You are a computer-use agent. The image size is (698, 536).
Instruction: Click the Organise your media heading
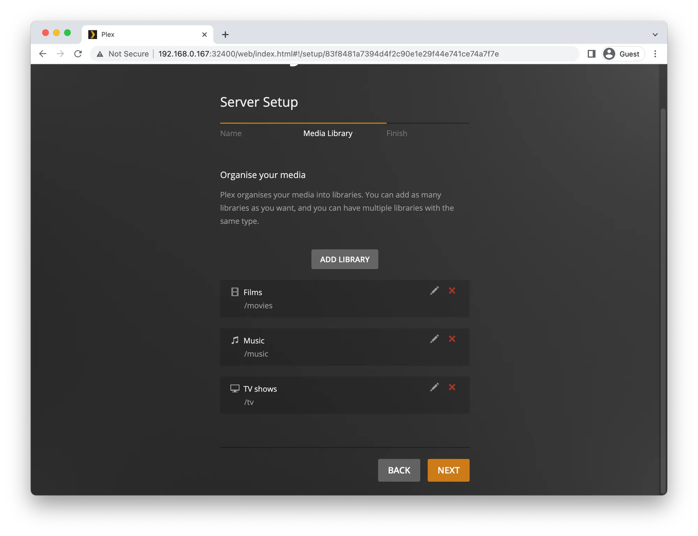263,175
